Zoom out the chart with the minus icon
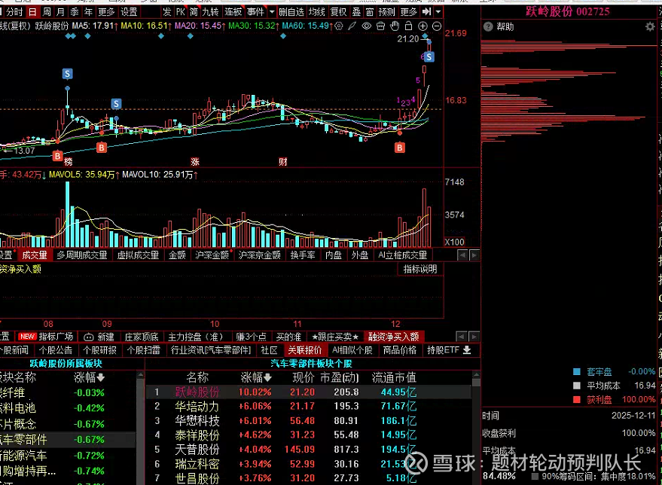This screenshot has height=485, width=662. click(x=437, y=26)
